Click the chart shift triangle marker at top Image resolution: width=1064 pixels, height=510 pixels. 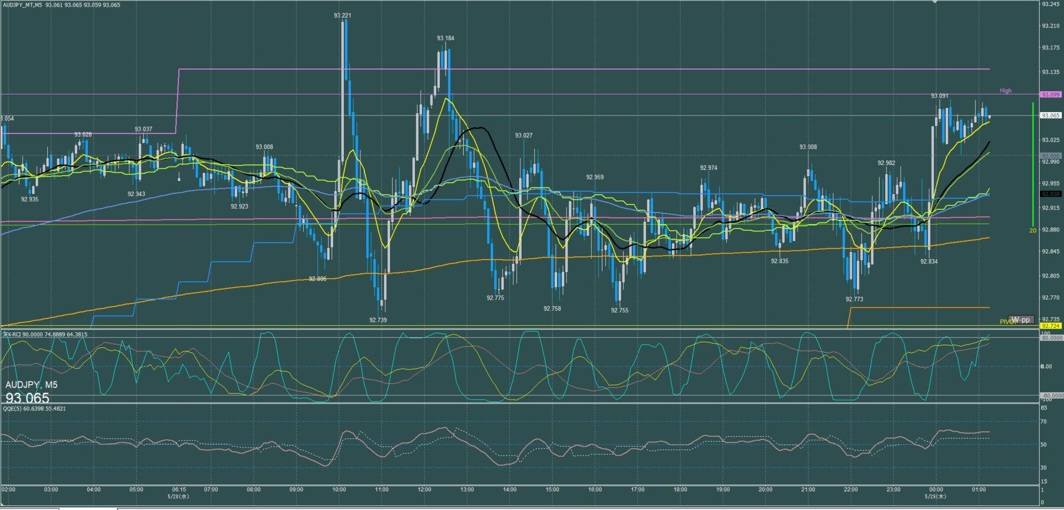coord(935,2)
